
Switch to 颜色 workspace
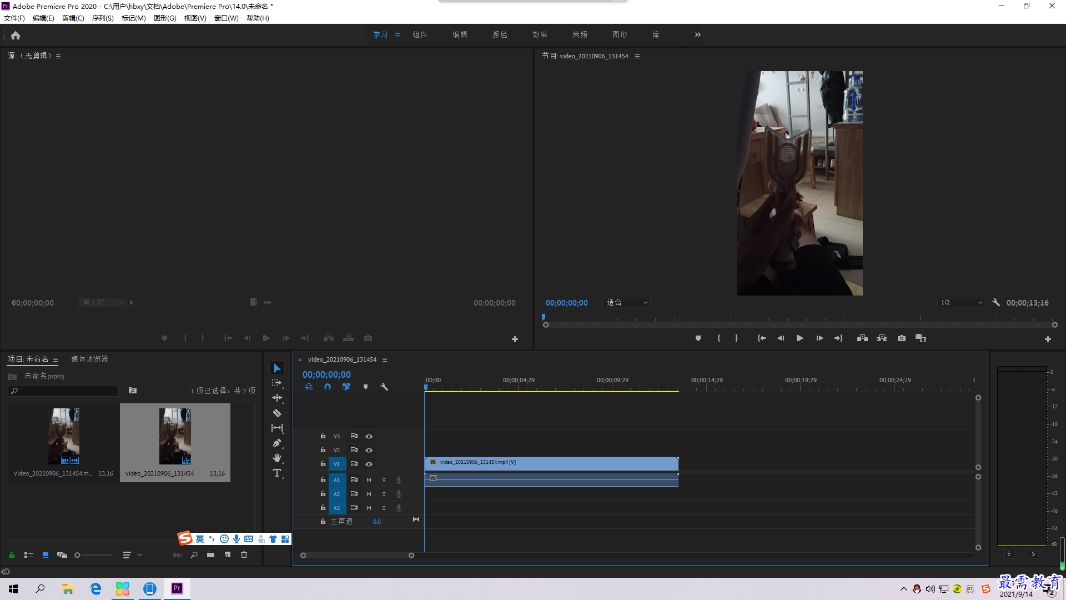[500, 34]
